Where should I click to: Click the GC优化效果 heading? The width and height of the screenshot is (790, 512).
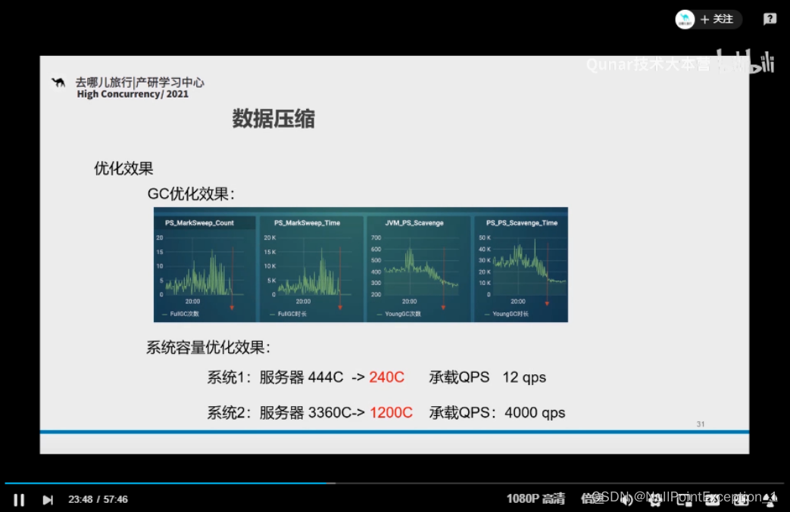(191, 194)
